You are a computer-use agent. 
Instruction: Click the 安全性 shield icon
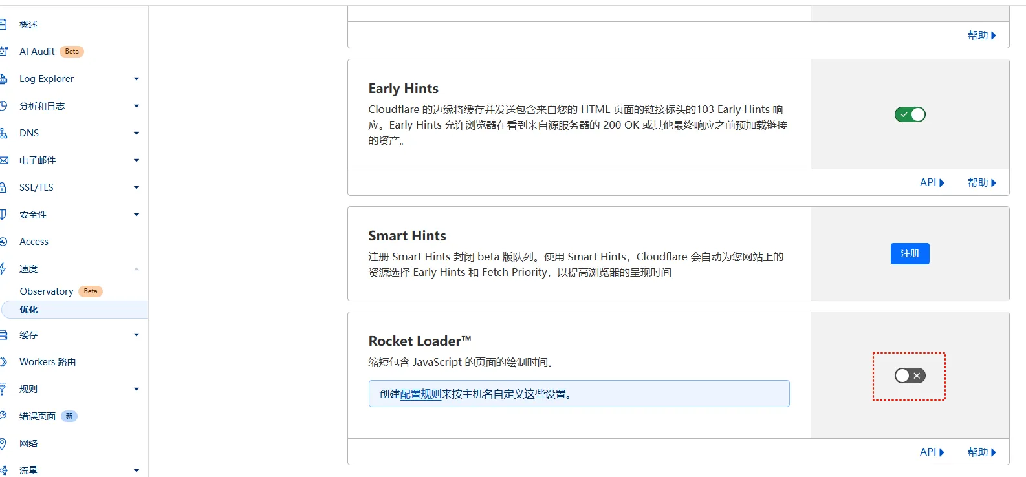(3, 215)
